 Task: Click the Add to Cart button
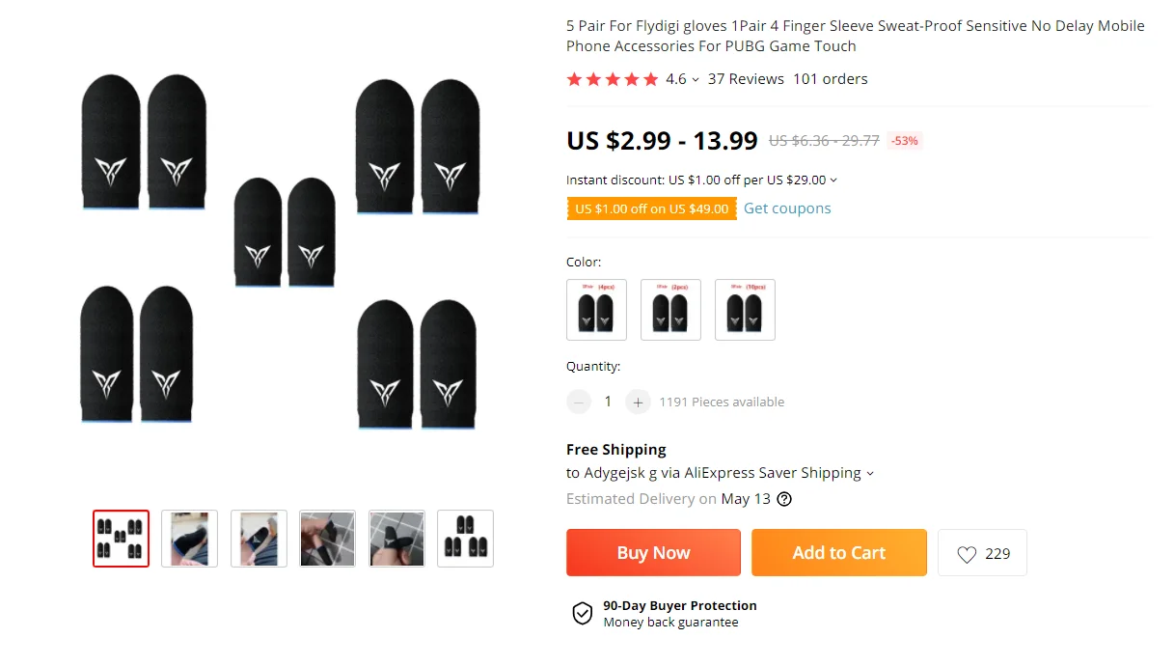pos(838,553)
